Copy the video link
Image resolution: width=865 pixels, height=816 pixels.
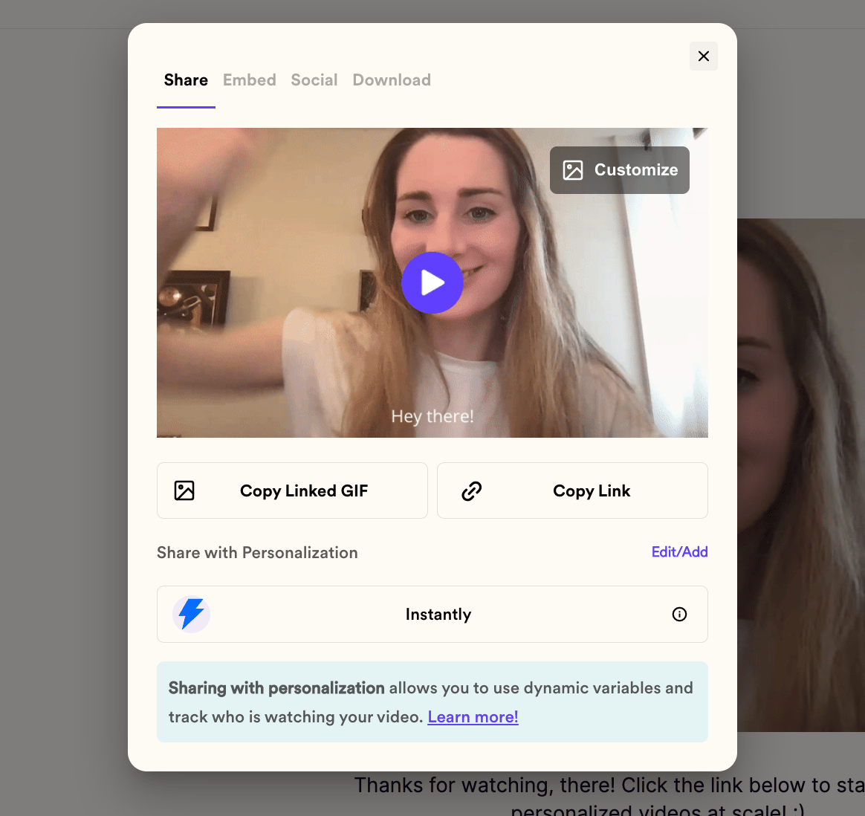(x=572, y=490)
